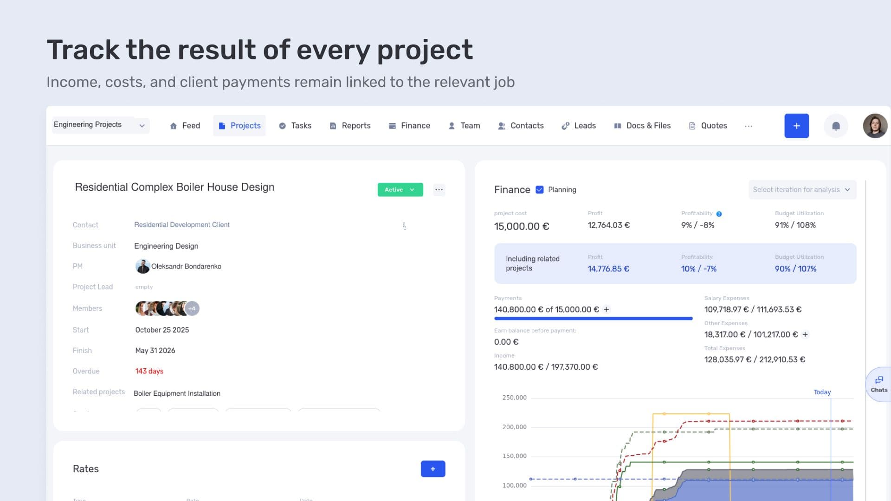Click the Docs & Files book icon
Image resolution: width=891 pixels, height=501 pixels.
[618, 126]
